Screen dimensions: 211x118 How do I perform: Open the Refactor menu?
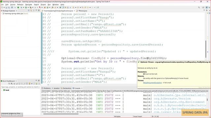[x=20, y=5]
